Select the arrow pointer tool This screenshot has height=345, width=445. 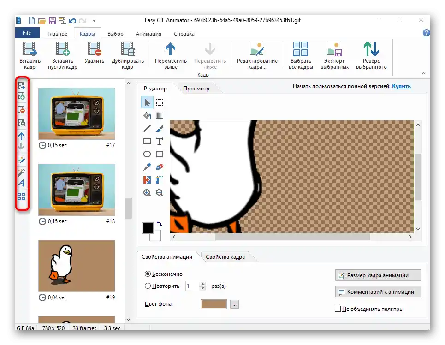coord(147,102)
